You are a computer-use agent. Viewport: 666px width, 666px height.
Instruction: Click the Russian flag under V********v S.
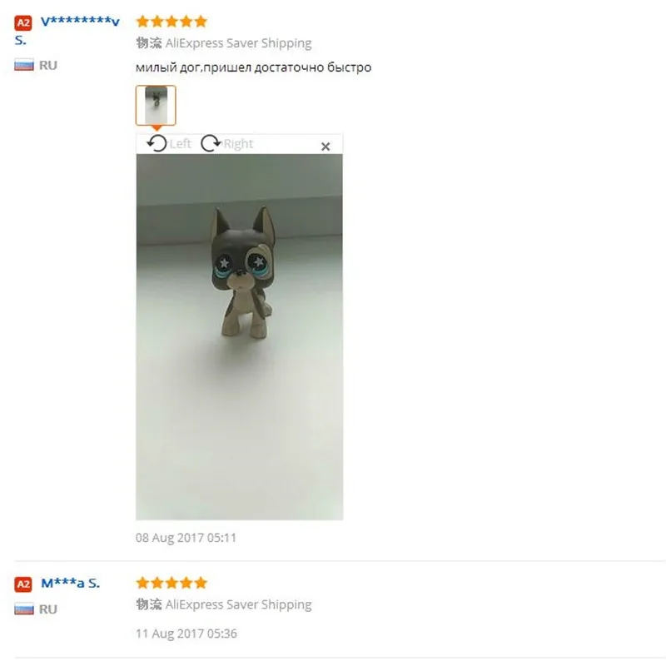[24, 65]
